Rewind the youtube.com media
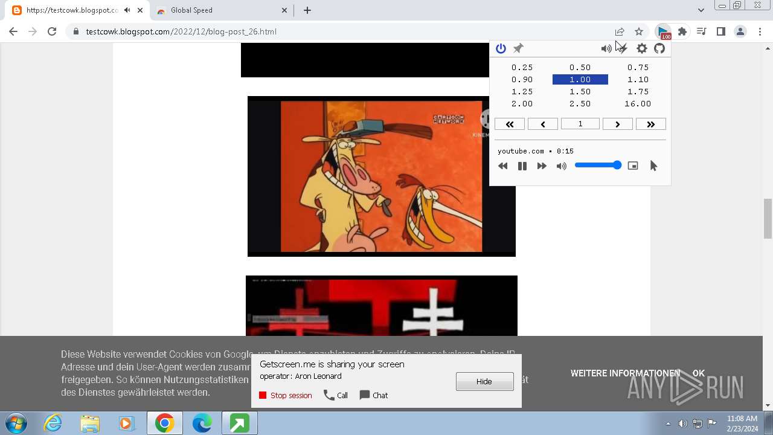Screen dimensions: 773x435 click(x=503, y=166)
